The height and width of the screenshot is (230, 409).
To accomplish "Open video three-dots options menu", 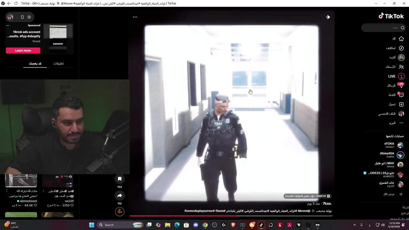I will [135, 17].
